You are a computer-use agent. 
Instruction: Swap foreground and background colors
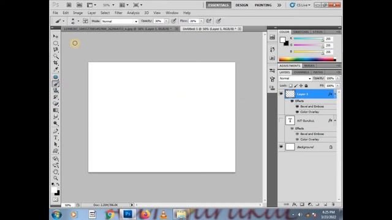pyautogui.click(x=58, y=184)
